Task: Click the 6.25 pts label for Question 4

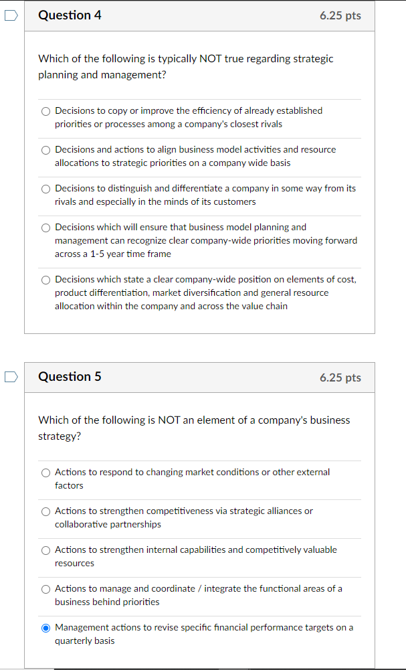Action: [x=341, y=15]
